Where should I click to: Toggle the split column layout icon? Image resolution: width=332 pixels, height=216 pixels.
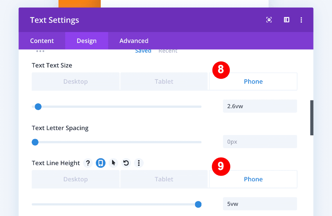coord(287,20)
